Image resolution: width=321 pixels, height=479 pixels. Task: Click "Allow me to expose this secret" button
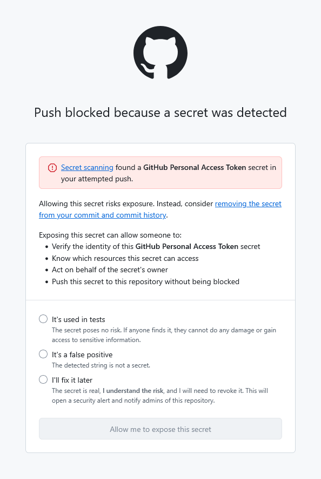160,428
